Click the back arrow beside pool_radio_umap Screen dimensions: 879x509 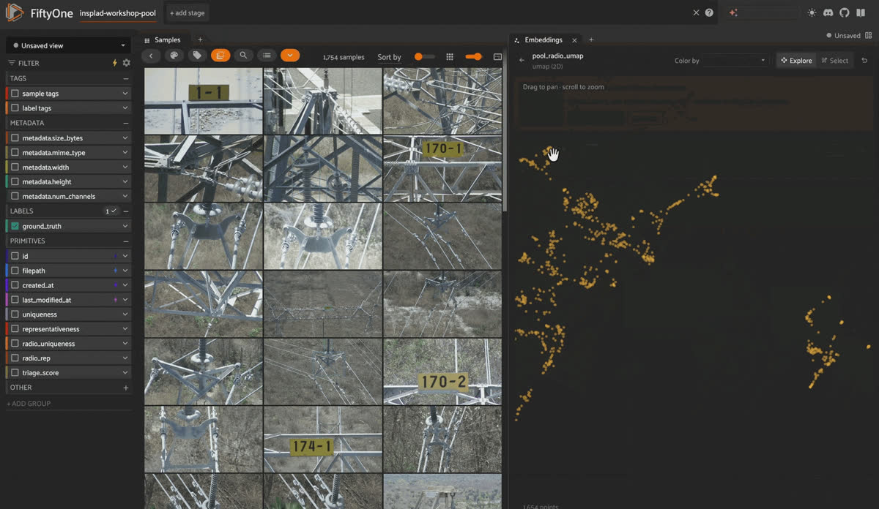(522, 61)
